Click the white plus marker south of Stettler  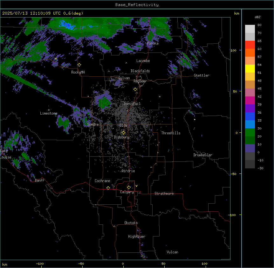click(x=195, y=119)
